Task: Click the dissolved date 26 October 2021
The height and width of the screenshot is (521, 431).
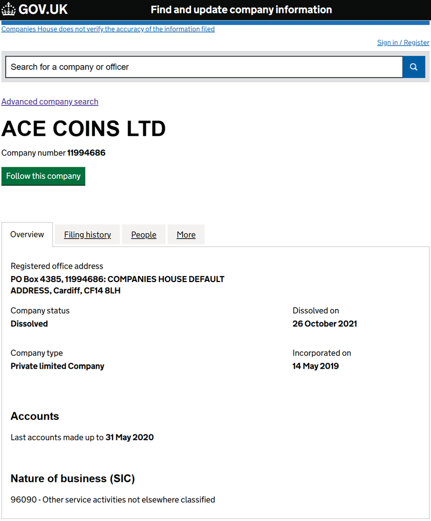Action: click(x=324, y=323)
